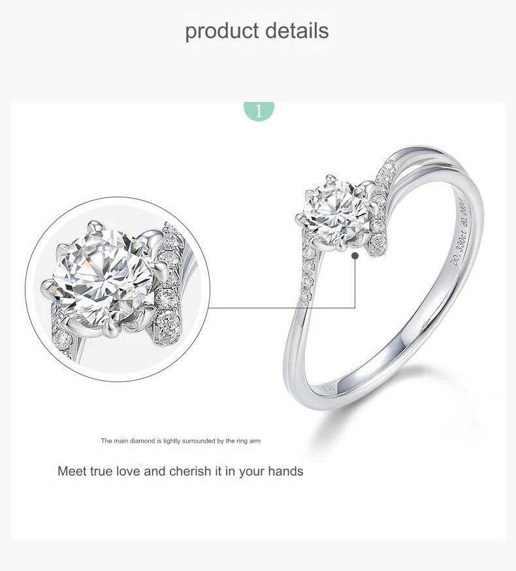Click the large center stone in close-up
Viewport: 516px width, 571px height.
[103, 278]
